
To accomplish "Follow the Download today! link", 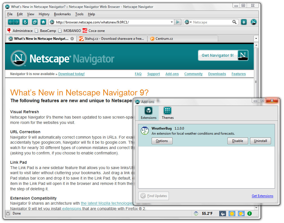I will pyautogui.click(x=71, y=74).
